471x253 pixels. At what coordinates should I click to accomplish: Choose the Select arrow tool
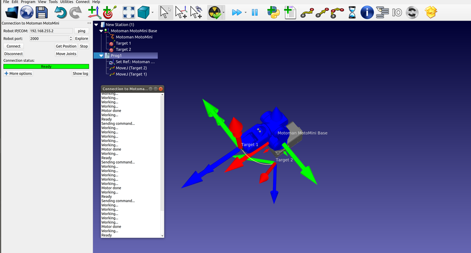[x=165, y=13]
